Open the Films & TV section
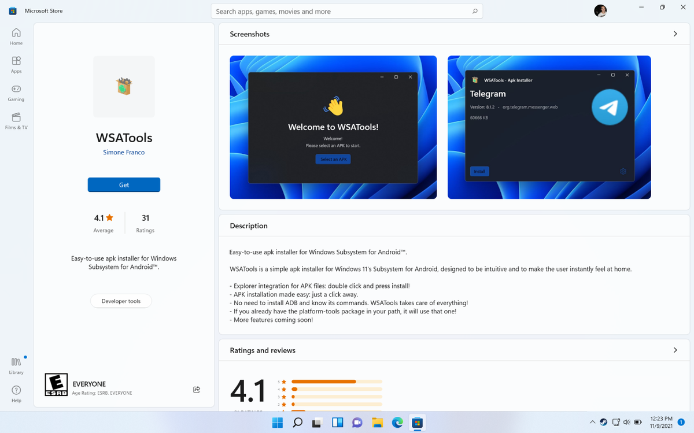The image size is (694, 433). (x=16, y=120)
